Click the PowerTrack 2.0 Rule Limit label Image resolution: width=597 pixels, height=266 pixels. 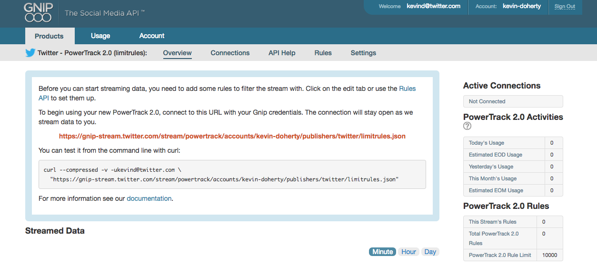[500, 255]
